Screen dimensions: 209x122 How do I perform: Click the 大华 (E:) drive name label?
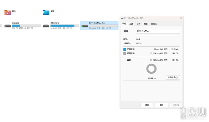coord(15,23)
